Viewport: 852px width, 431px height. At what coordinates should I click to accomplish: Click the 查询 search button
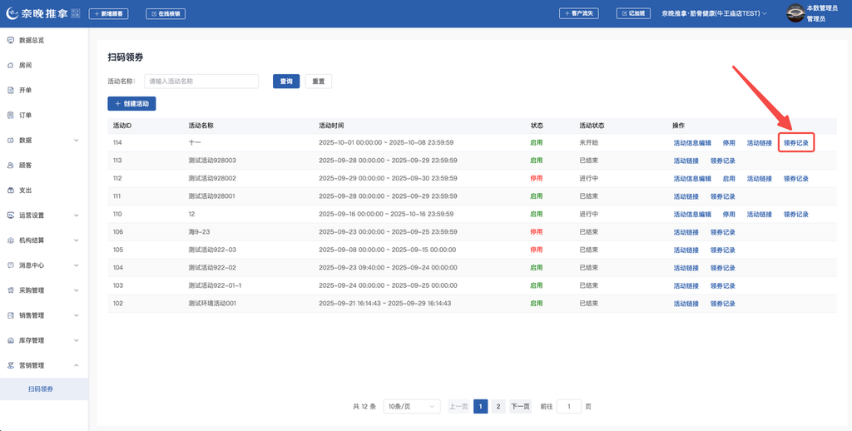(x=286, y=82)
